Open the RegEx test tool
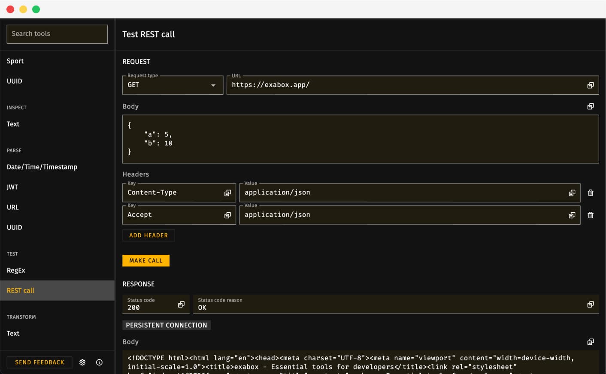 click(x=57, y=270)
